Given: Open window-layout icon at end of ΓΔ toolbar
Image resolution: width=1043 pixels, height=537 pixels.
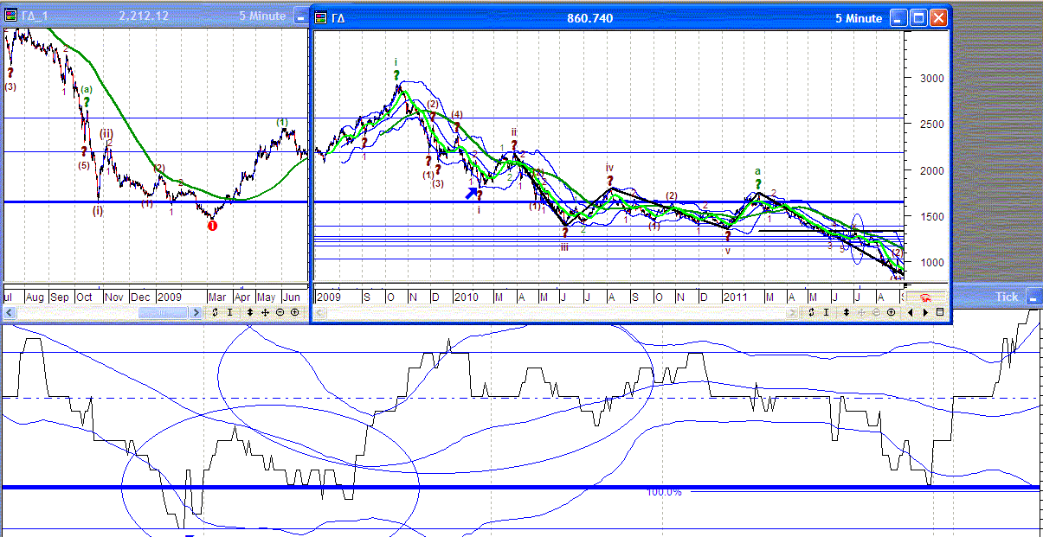Looking at the screenshot, I should (x=940, y=311).
